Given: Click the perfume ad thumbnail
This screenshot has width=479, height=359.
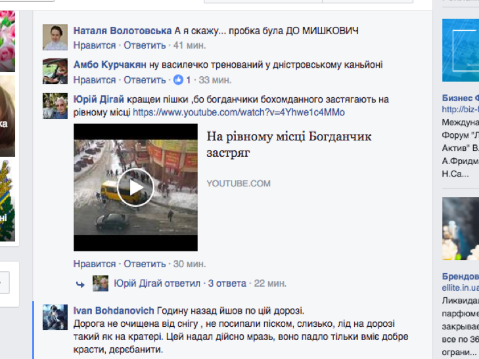Looking at the screenshot, I should [461, 228].
